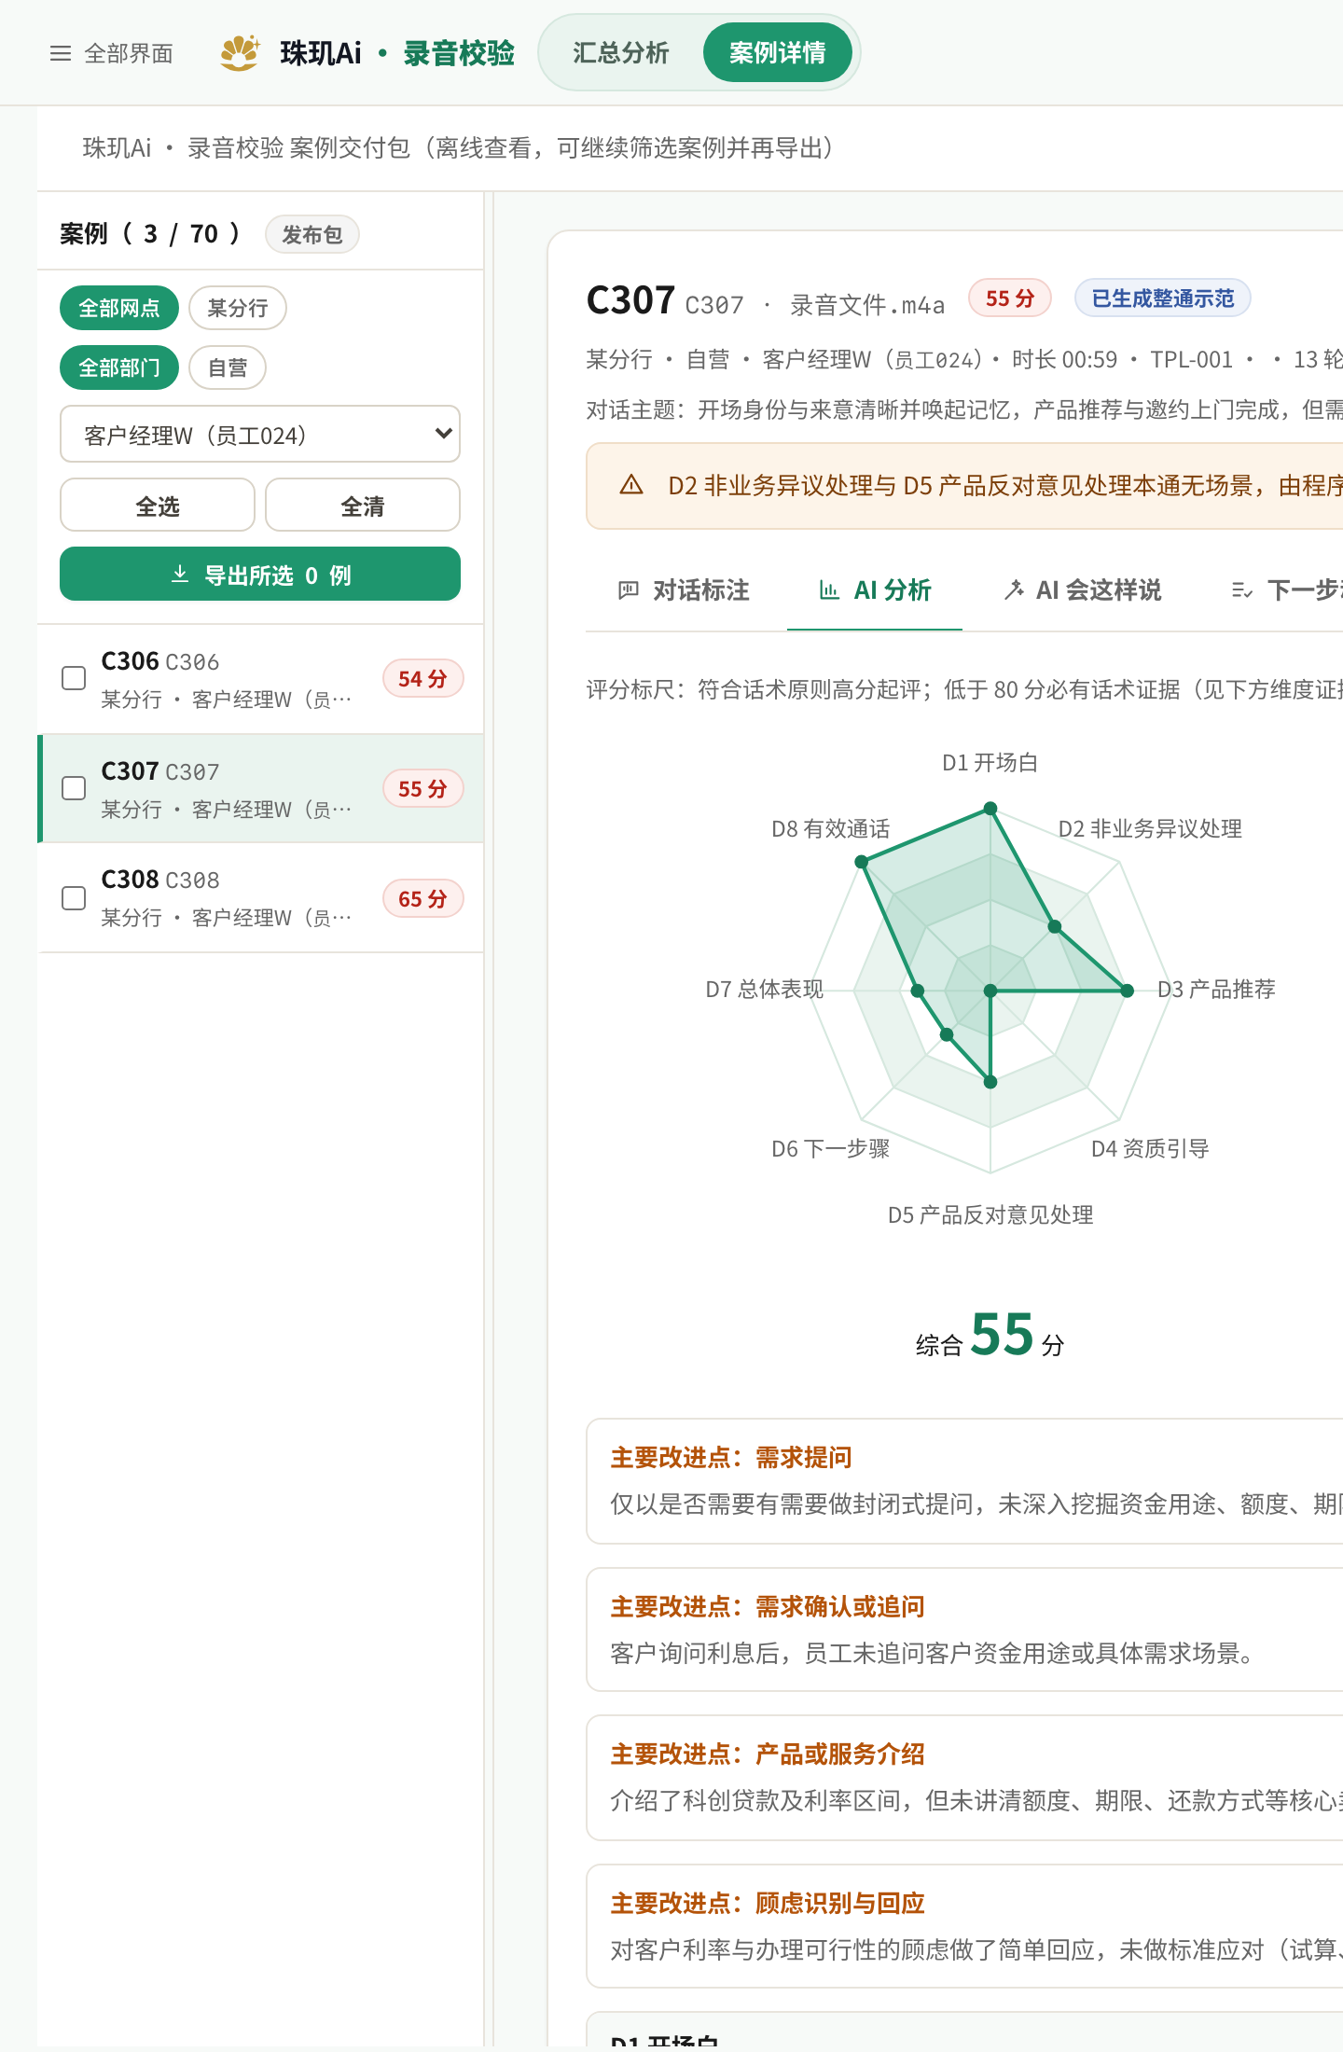Click the 发布包 badge
The height and width of the screenshot is (2052, 1343).
click(x=312, y=234)
